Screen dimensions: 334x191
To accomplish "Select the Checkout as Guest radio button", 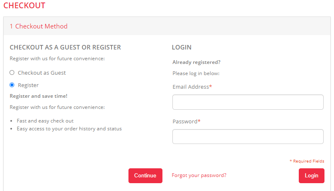I will 12,73.
